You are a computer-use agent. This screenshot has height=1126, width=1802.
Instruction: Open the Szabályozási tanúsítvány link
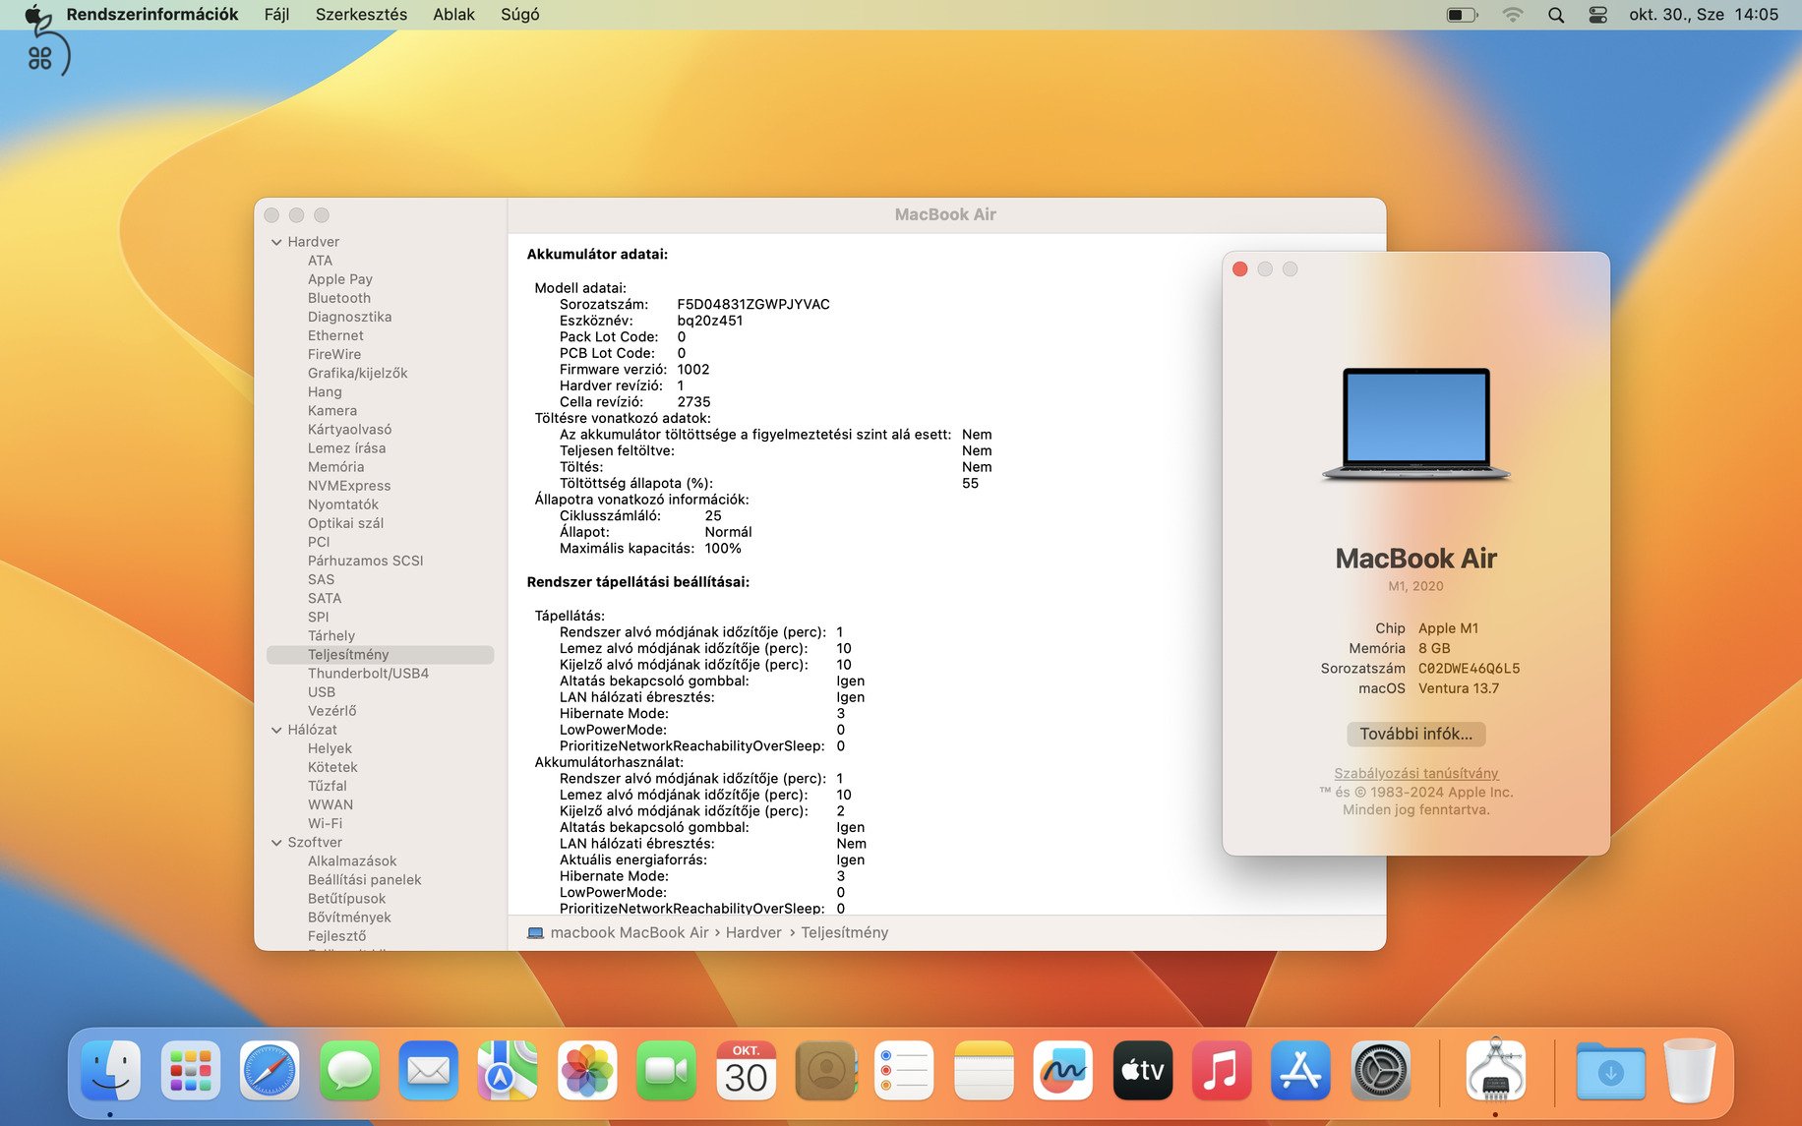coord(1415,773)
